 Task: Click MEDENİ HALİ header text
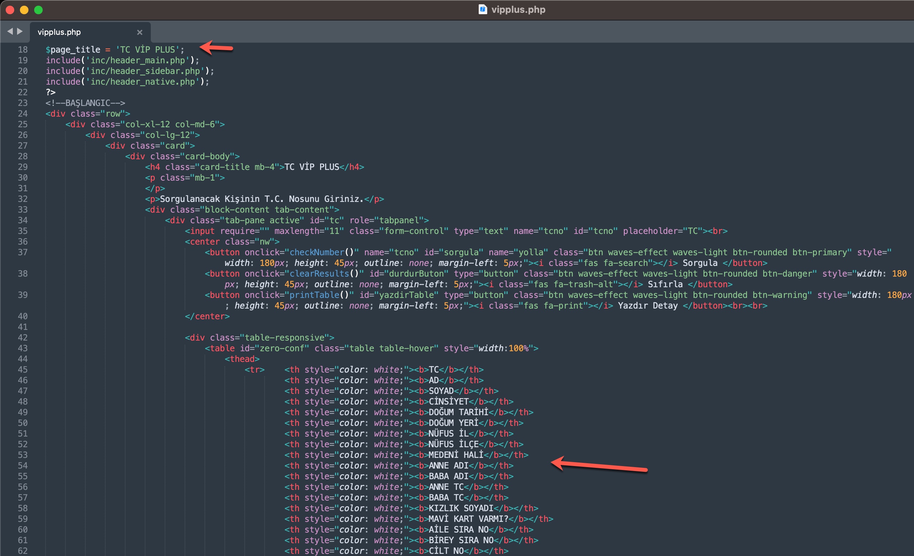point(456,455)
